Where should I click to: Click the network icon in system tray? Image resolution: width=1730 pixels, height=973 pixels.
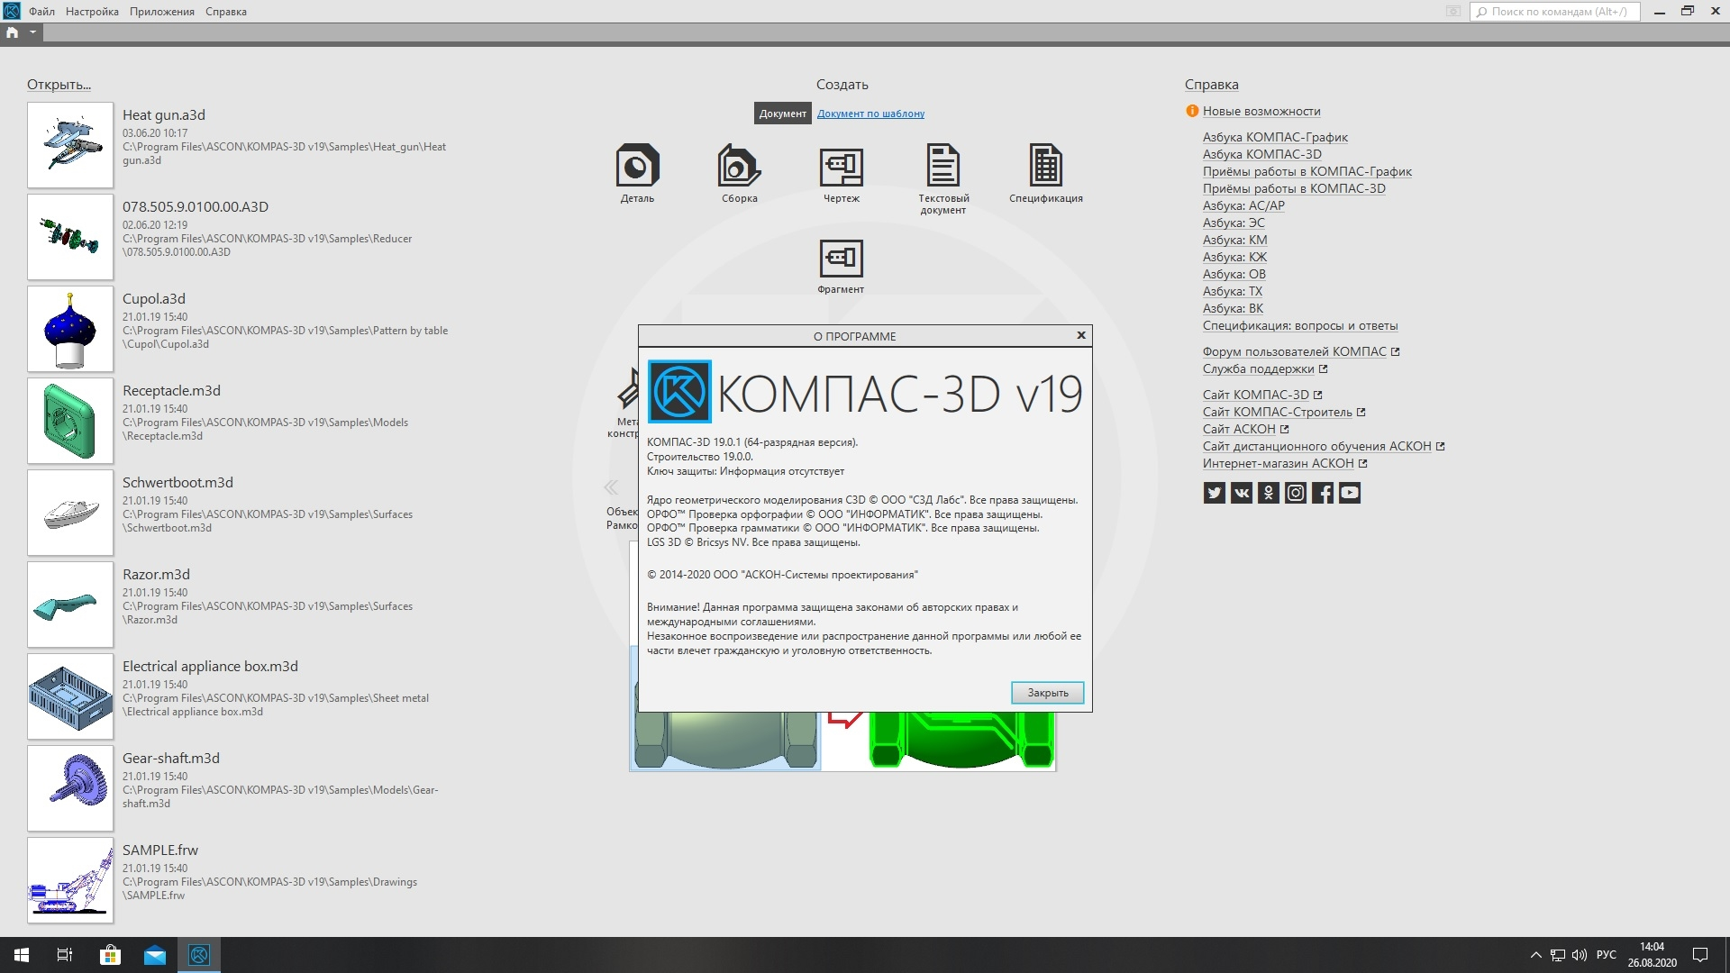tap(1558, 955)
